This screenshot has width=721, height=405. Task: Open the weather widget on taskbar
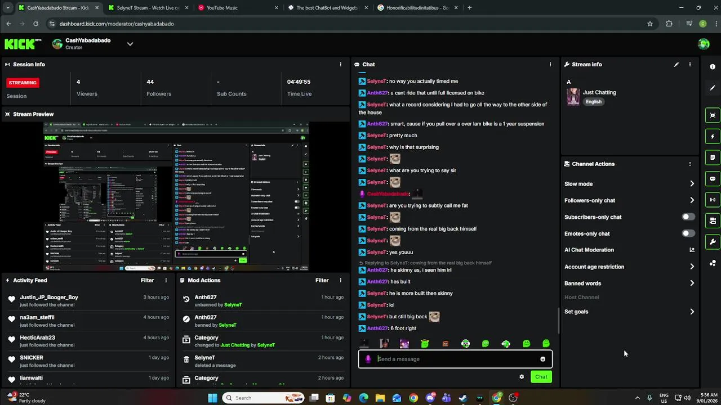pos(26,398)
